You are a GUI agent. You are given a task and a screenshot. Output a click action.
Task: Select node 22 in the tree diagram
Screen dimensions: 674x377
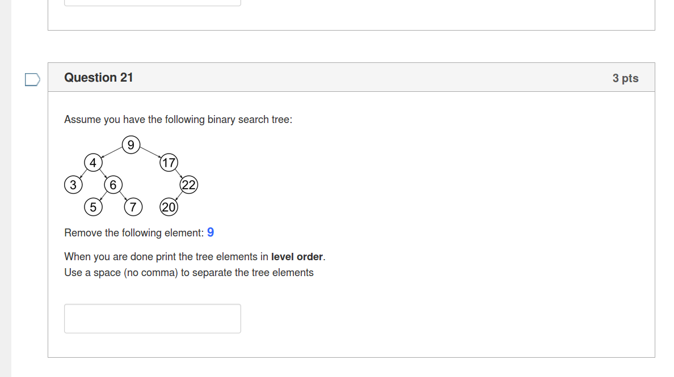(189, 185)
